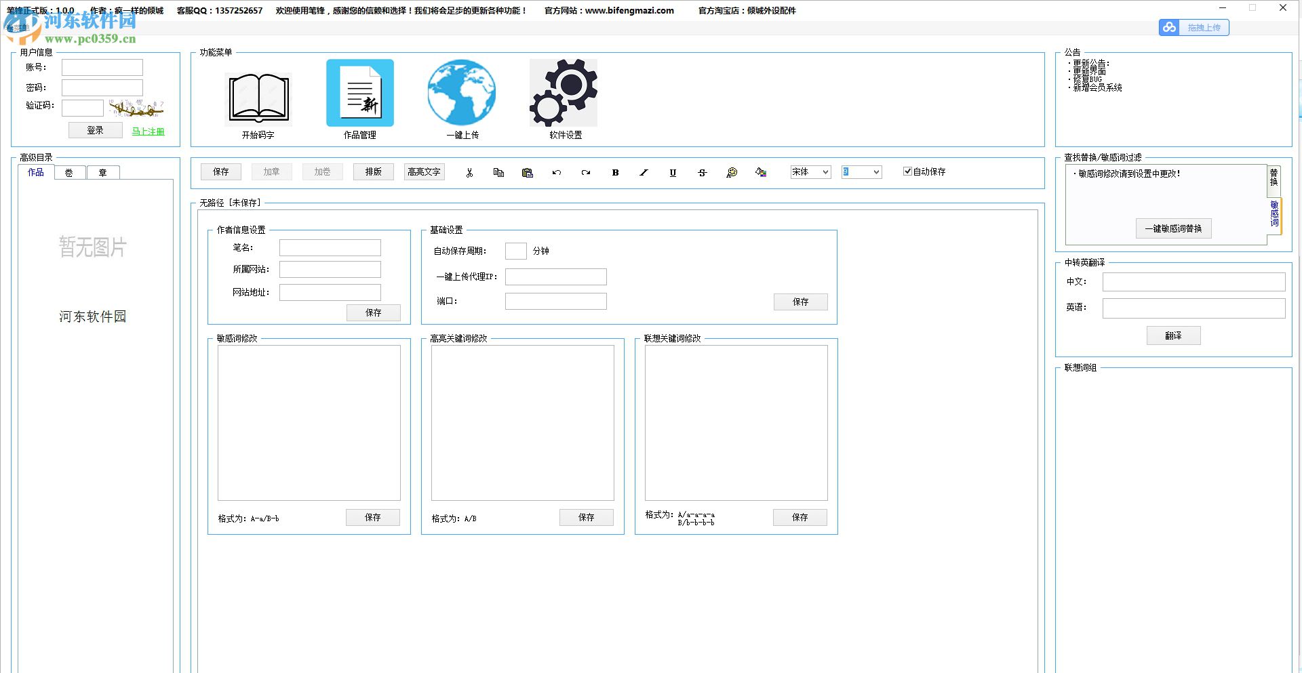Image resolution: width=1302 pixels, height=673 pixels.
Task: Open the font size dropdown
Action: 861,171
